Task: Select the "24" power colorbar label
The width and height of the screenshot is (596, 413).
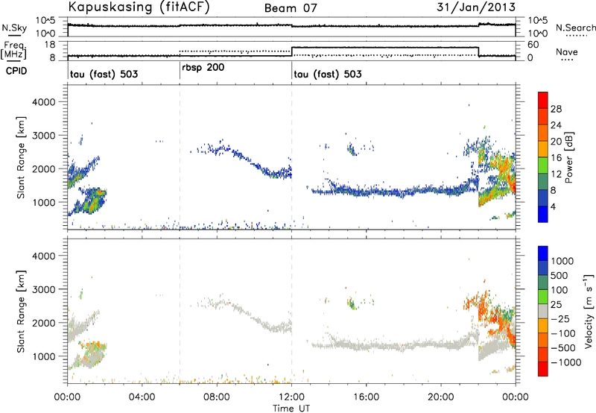Action: click(556, 125)
